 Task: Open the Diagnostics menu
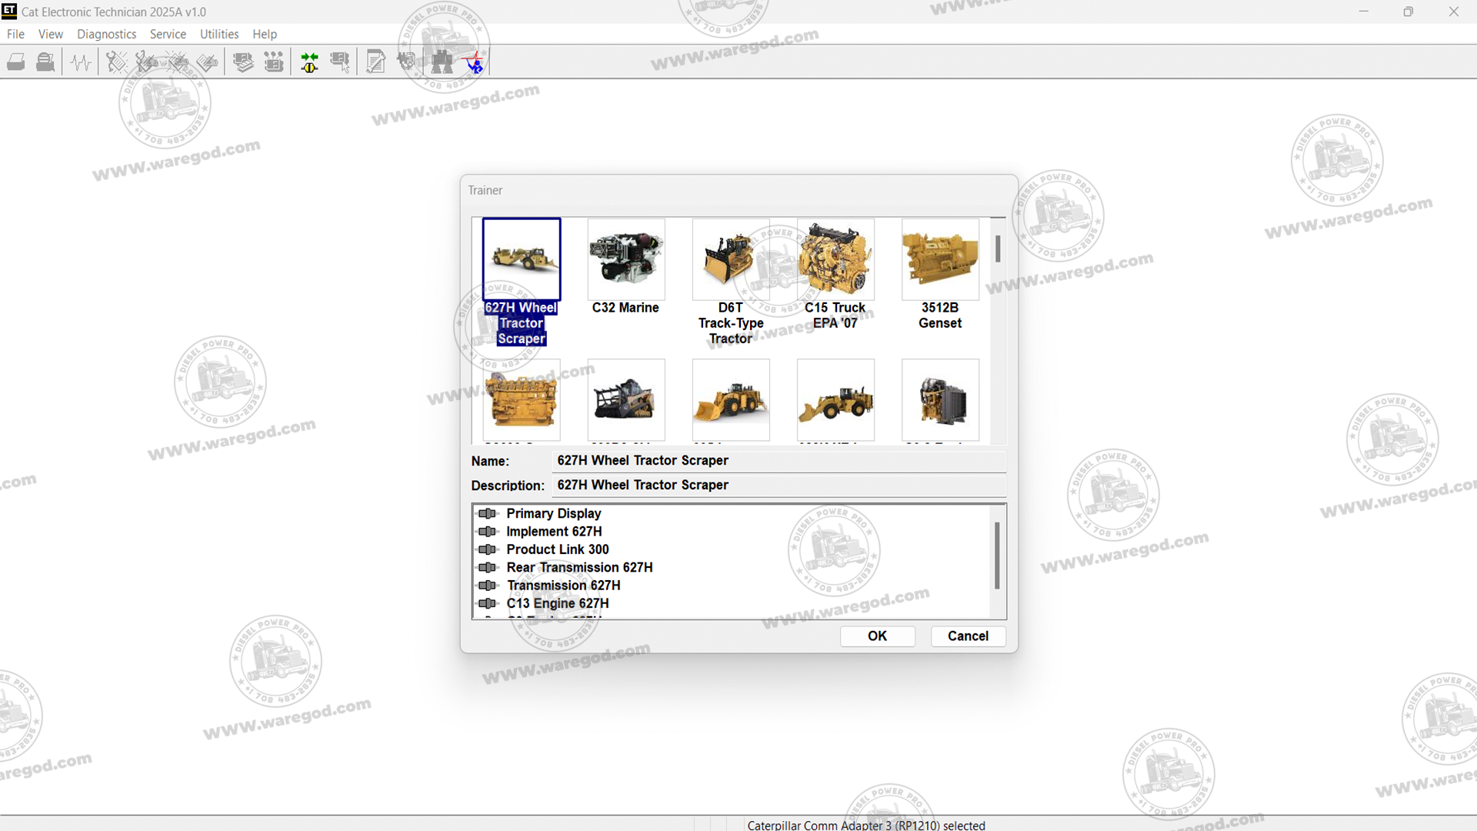(106, 34)
